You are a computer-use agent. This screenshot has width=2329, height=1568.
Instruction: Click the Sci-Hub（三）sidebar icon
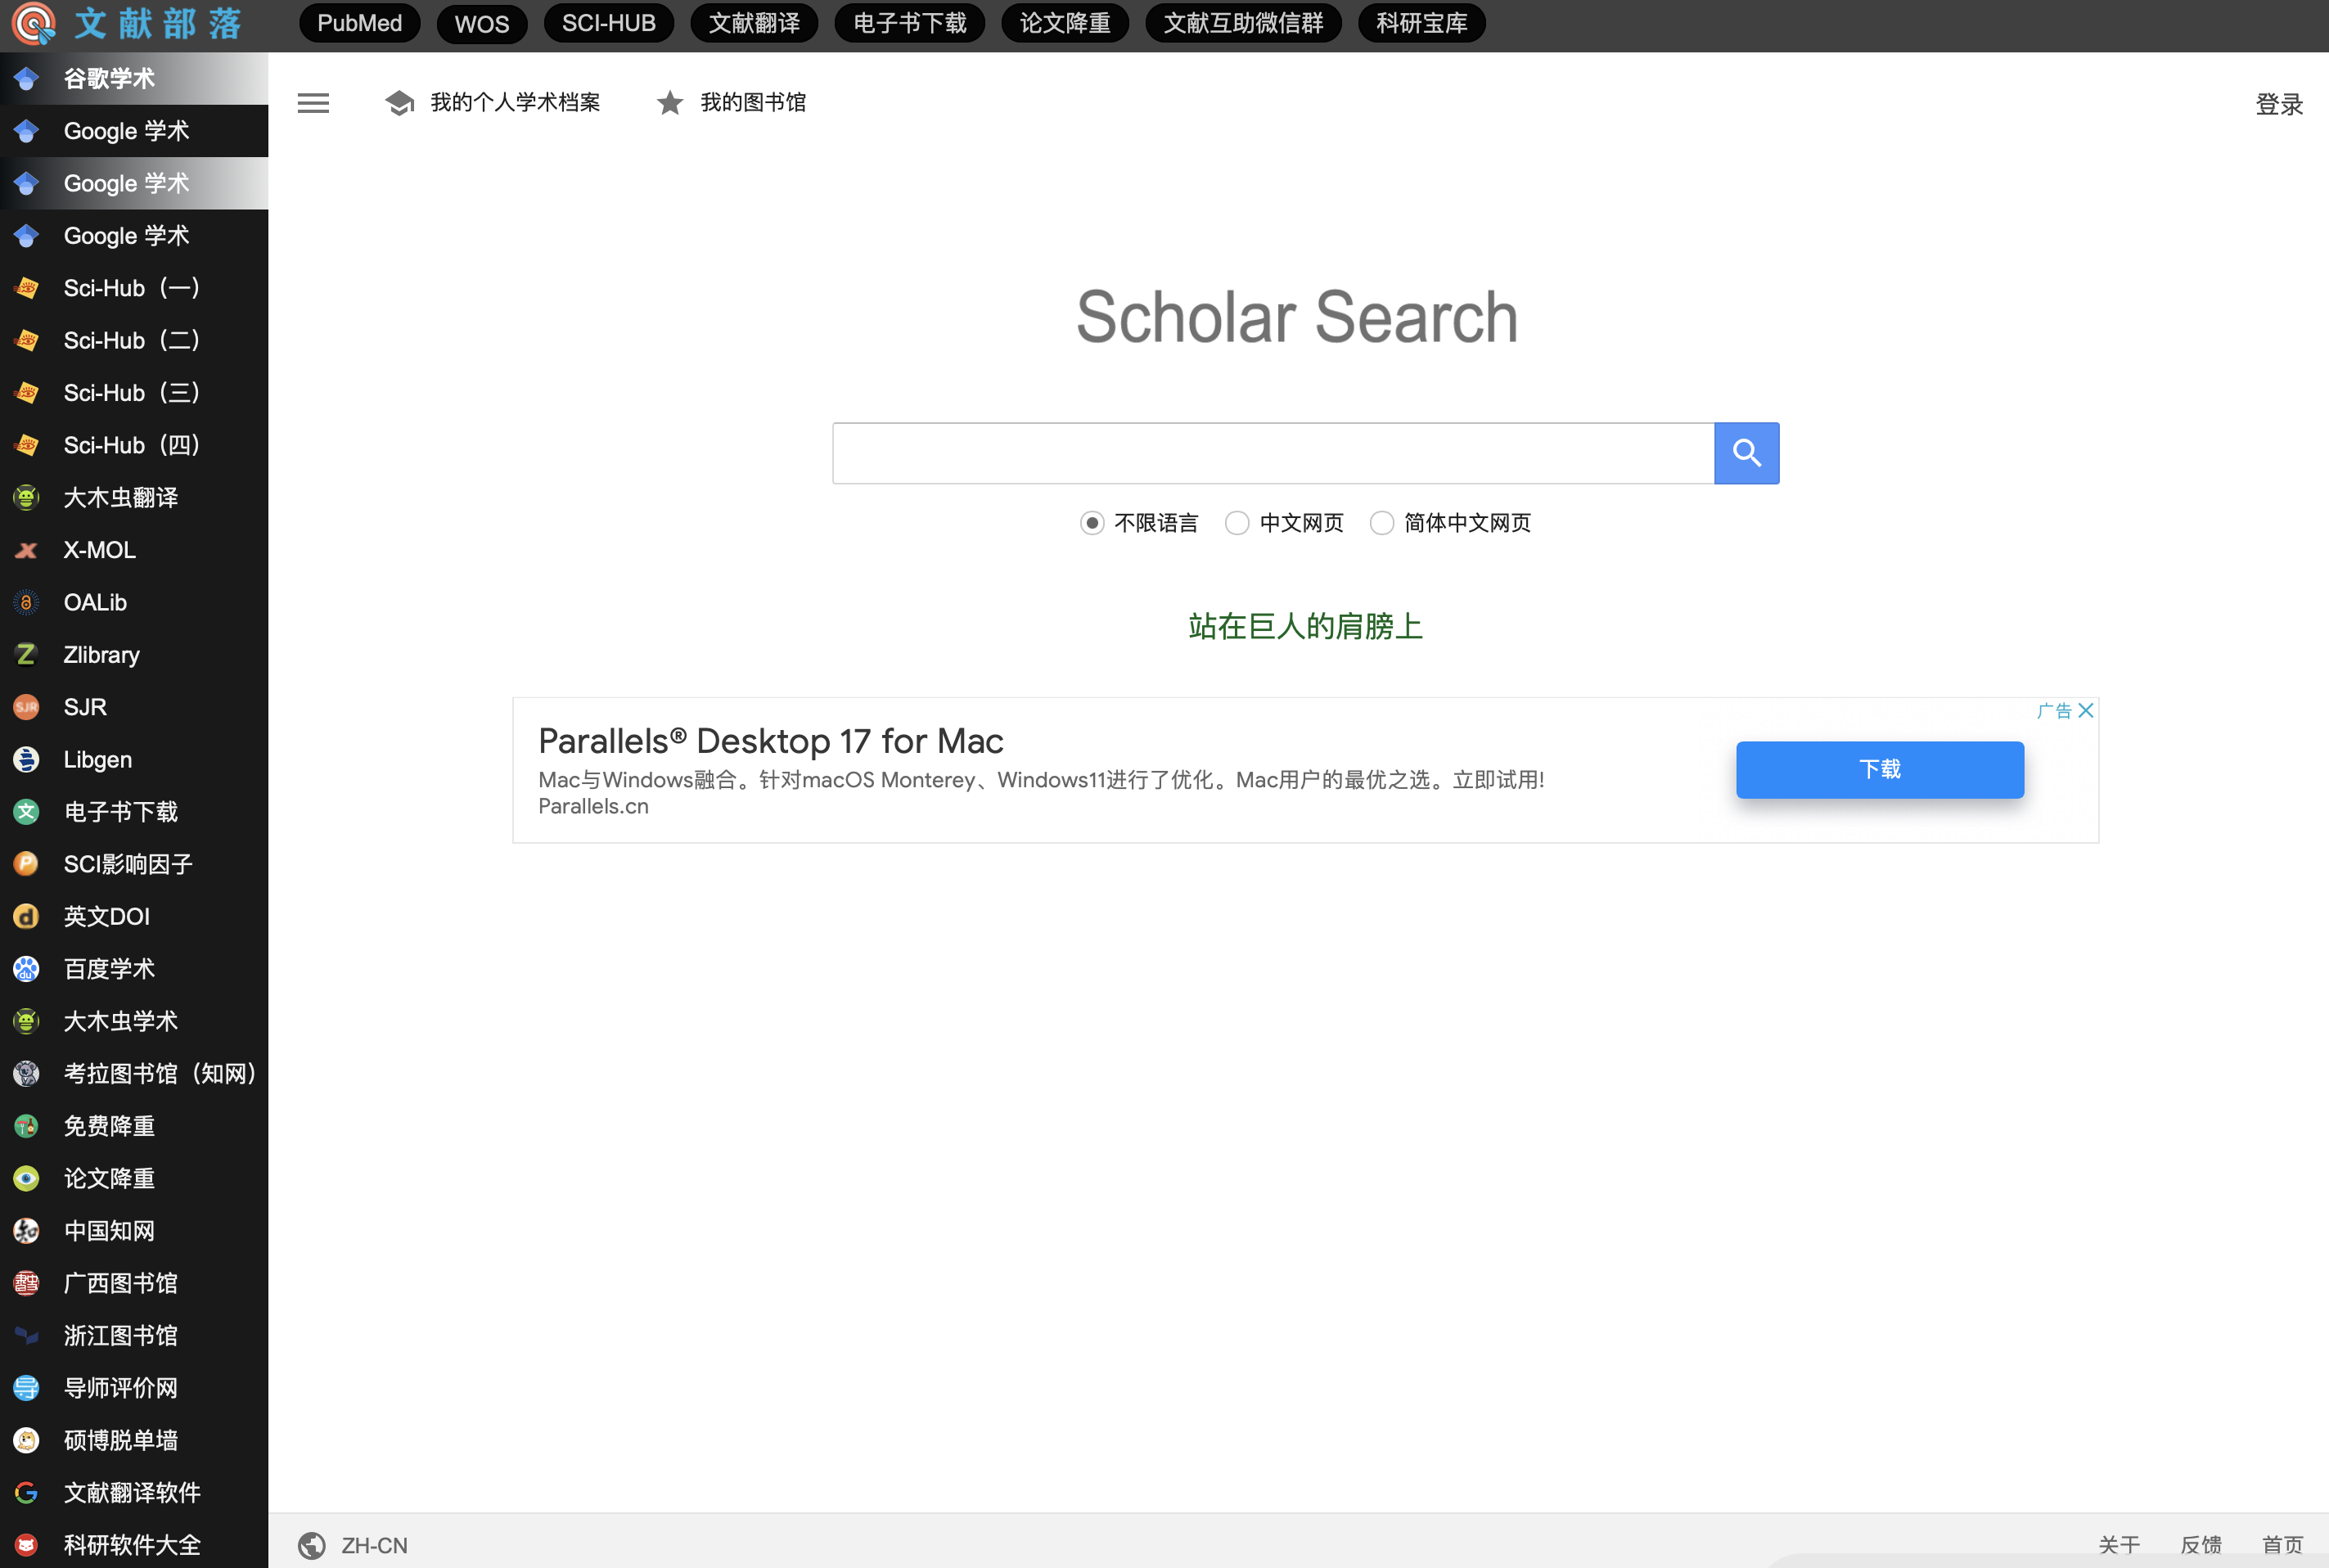point(27,393)
